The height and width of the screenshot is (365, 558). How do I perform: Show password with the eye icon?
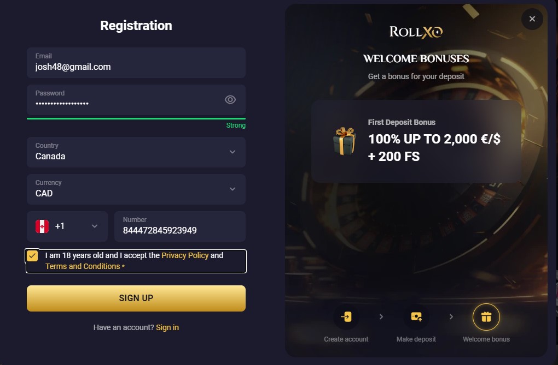click(230, 99)
